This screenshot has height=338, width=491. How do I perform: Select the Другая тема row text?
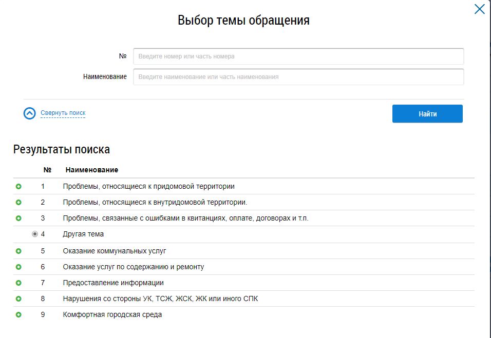[83, 234]
